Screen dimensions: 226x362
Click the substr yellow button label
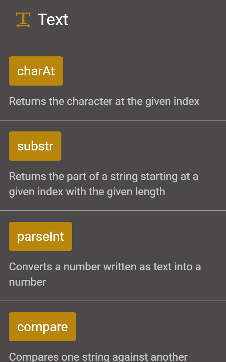pyautogui.click(x=35, y=146)
